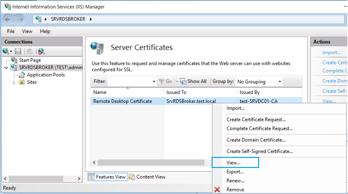
Task: Click the red X Remove icon
Action: click(x=217, y=189)
